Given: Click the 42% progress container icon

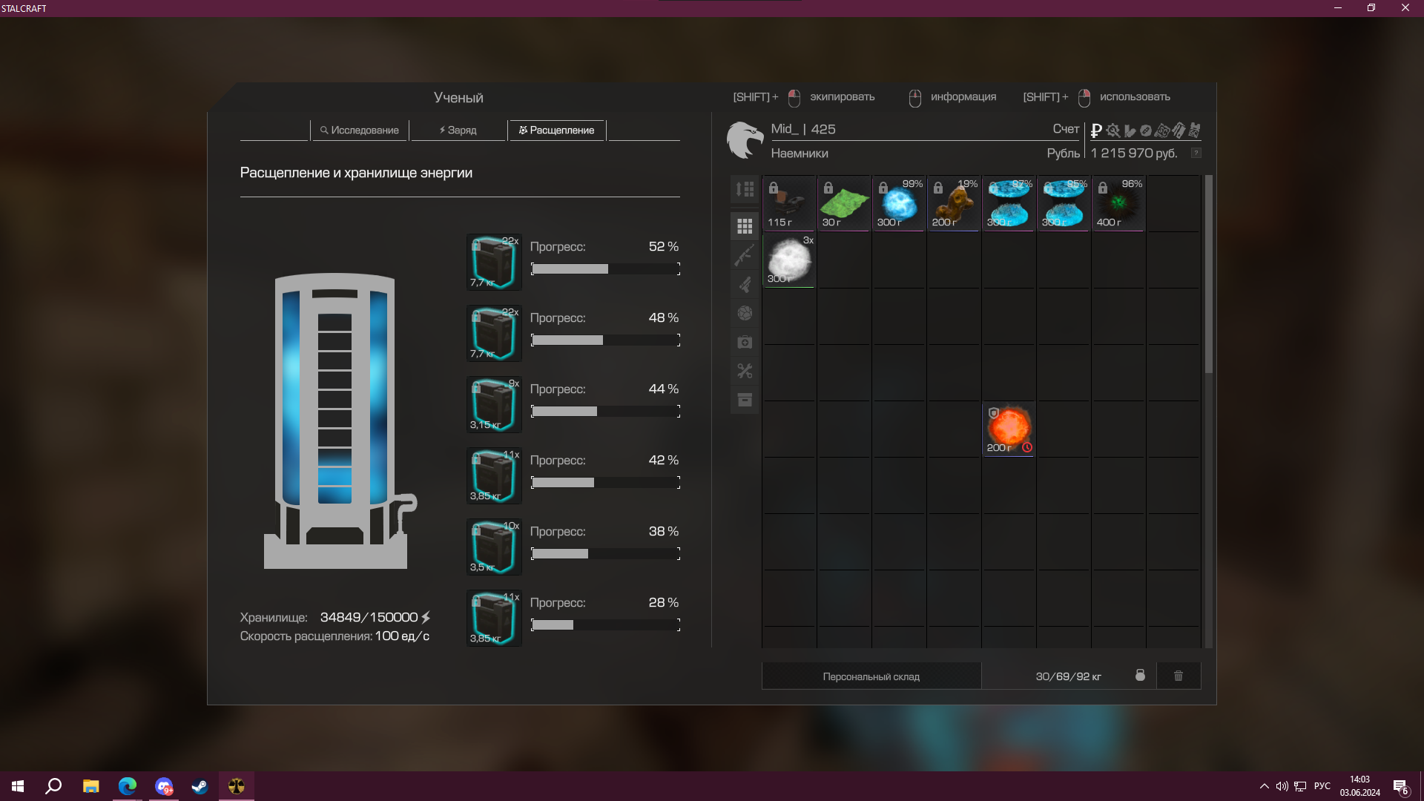Looking at the screenshot, I should click(494, 475).
